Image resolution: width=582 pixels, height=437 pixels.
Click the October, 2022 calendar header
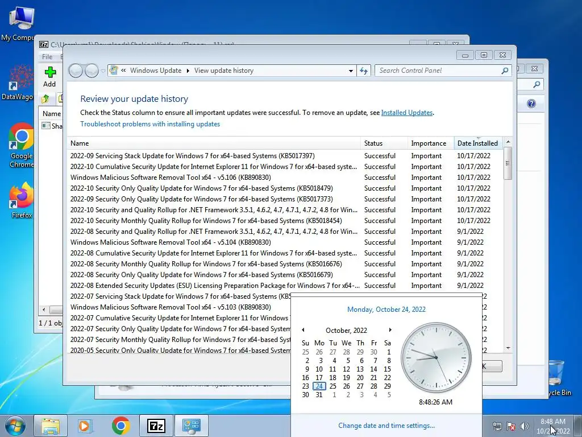346,331
